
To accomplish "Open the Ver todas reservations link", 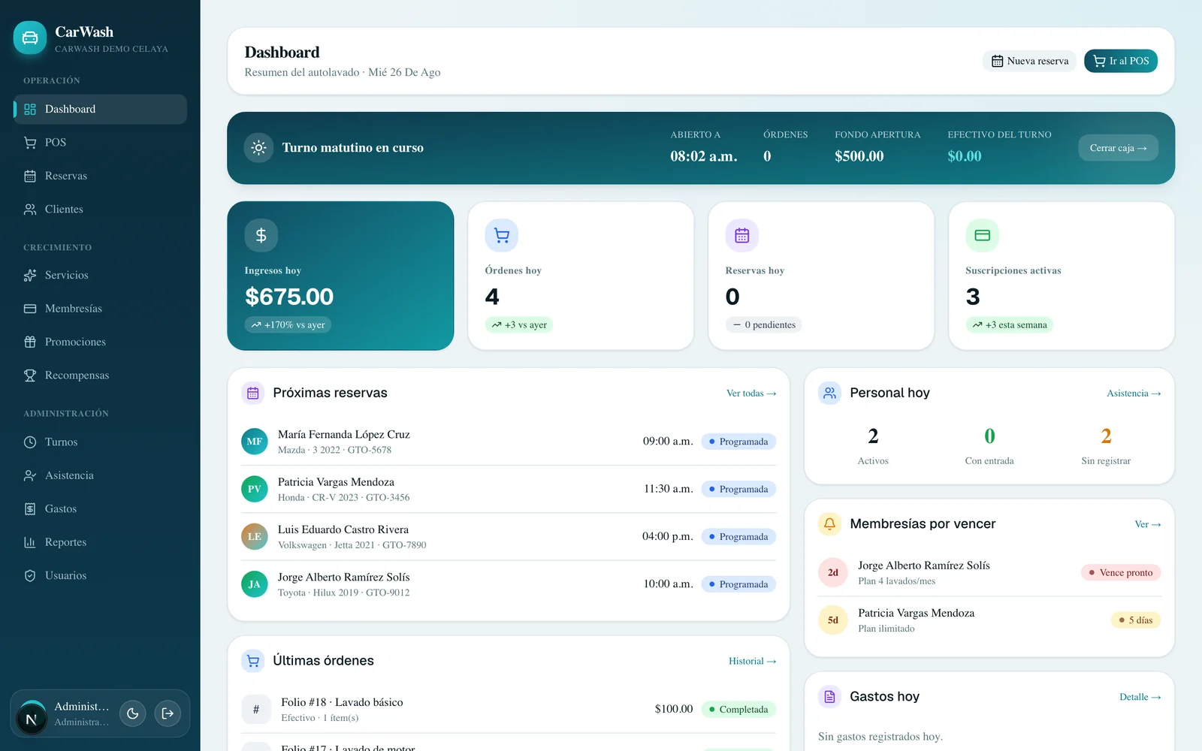I will pos(751,394).
